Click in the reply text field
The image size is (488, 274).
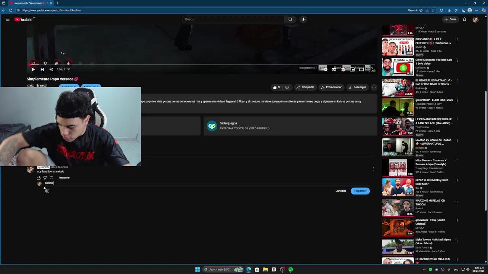(207, 183)
